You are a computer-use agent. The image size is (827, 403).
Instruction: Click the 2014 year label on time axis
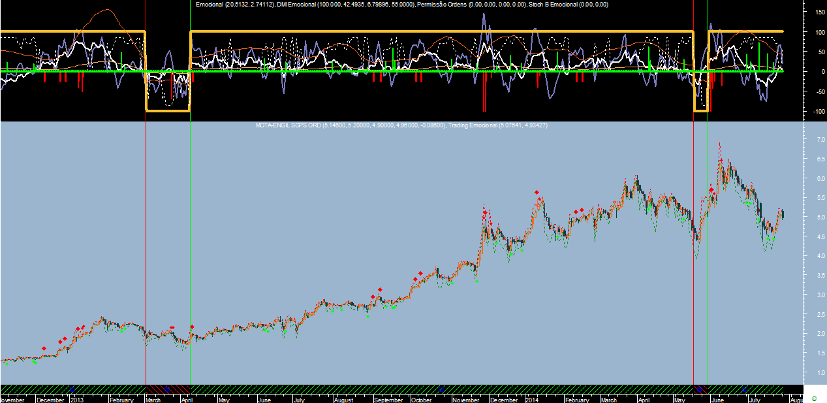point(532,398)
